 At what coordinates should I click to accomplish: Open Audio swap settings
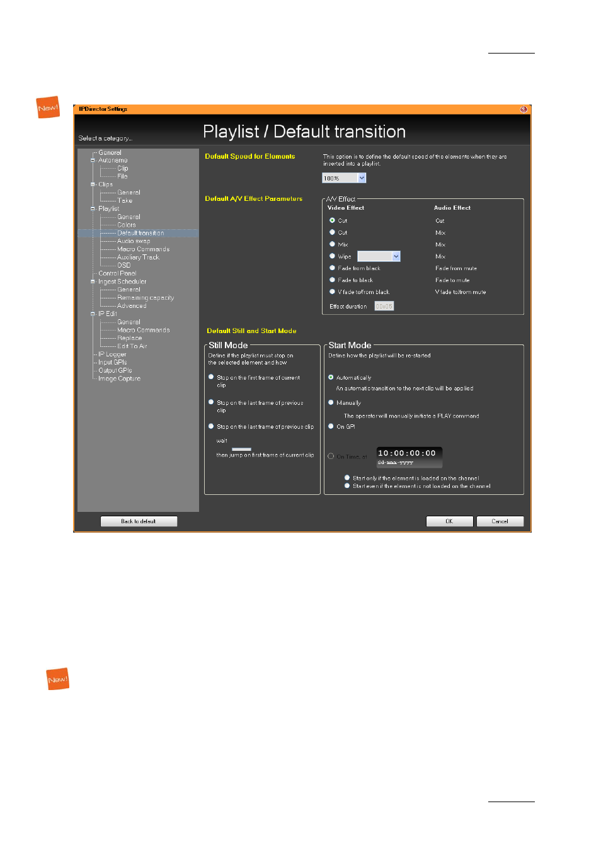coord(134,241)
